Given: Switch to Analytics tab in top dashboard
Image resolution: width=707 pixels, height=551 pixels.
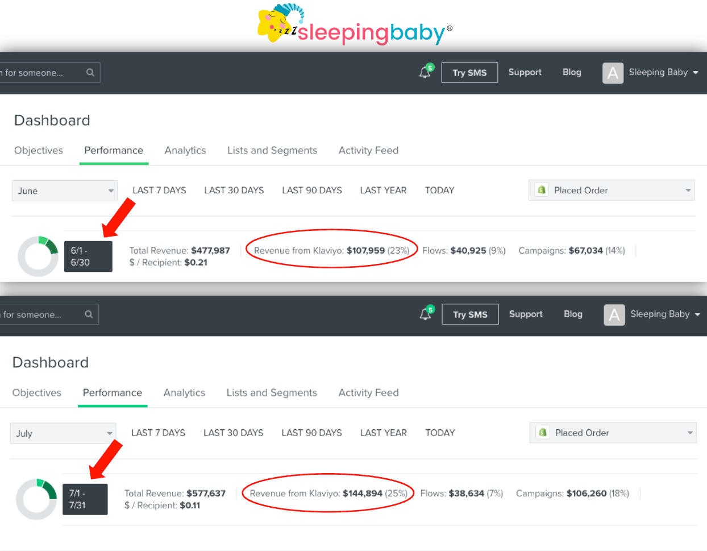Looking at the screenshot, I should pos(185,151).
